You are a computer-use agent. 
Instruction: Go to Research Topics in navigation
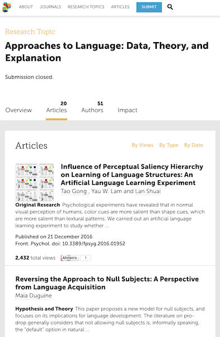point(86,7)
